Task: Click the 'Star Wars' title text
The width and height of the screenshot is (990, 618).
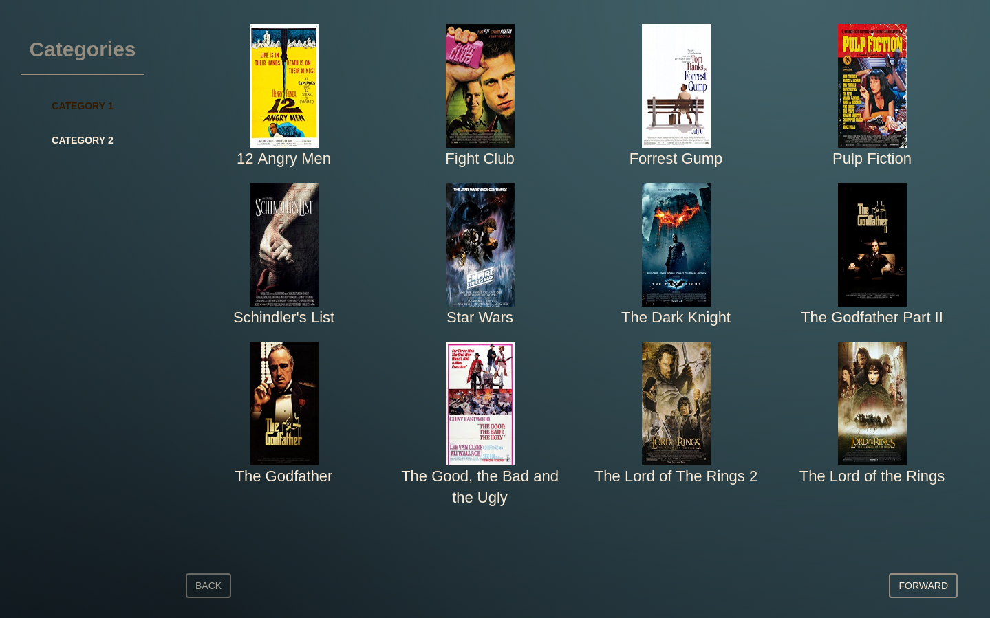Action: coord(480,318)
